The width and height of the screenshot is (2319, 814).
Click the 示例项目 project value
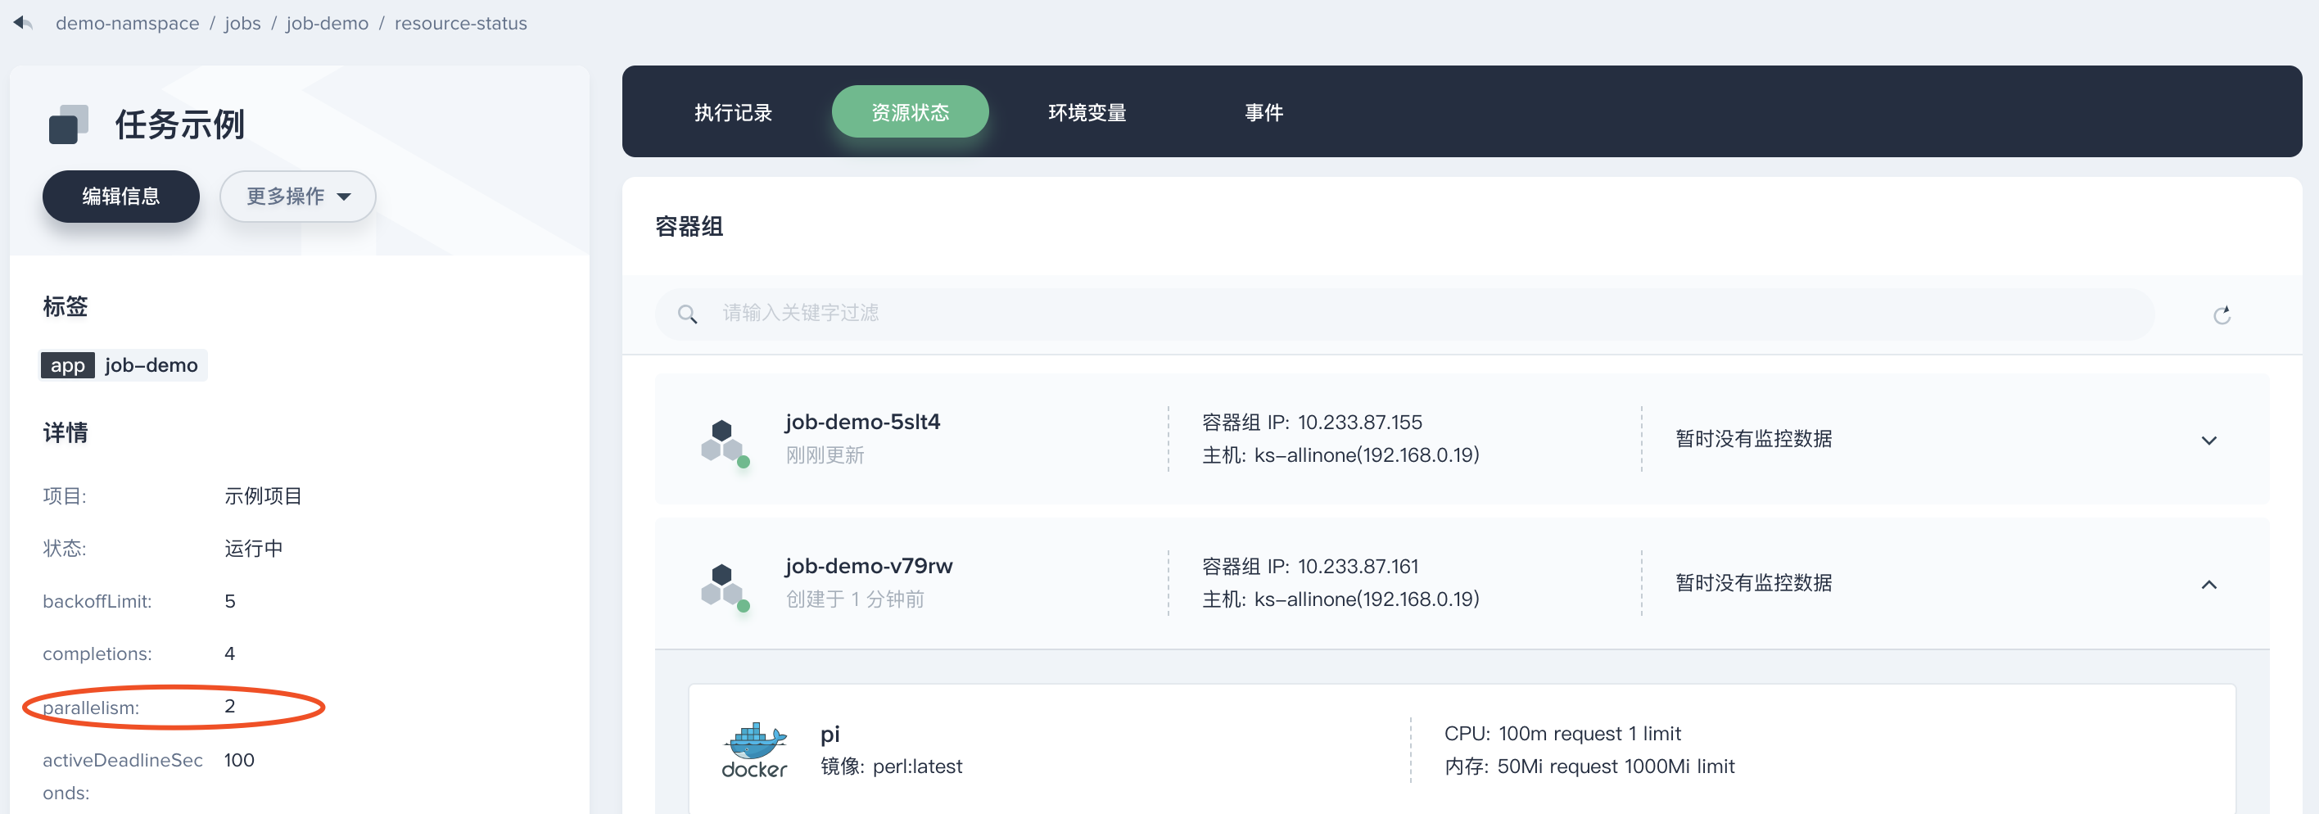(x=263, y=496)
